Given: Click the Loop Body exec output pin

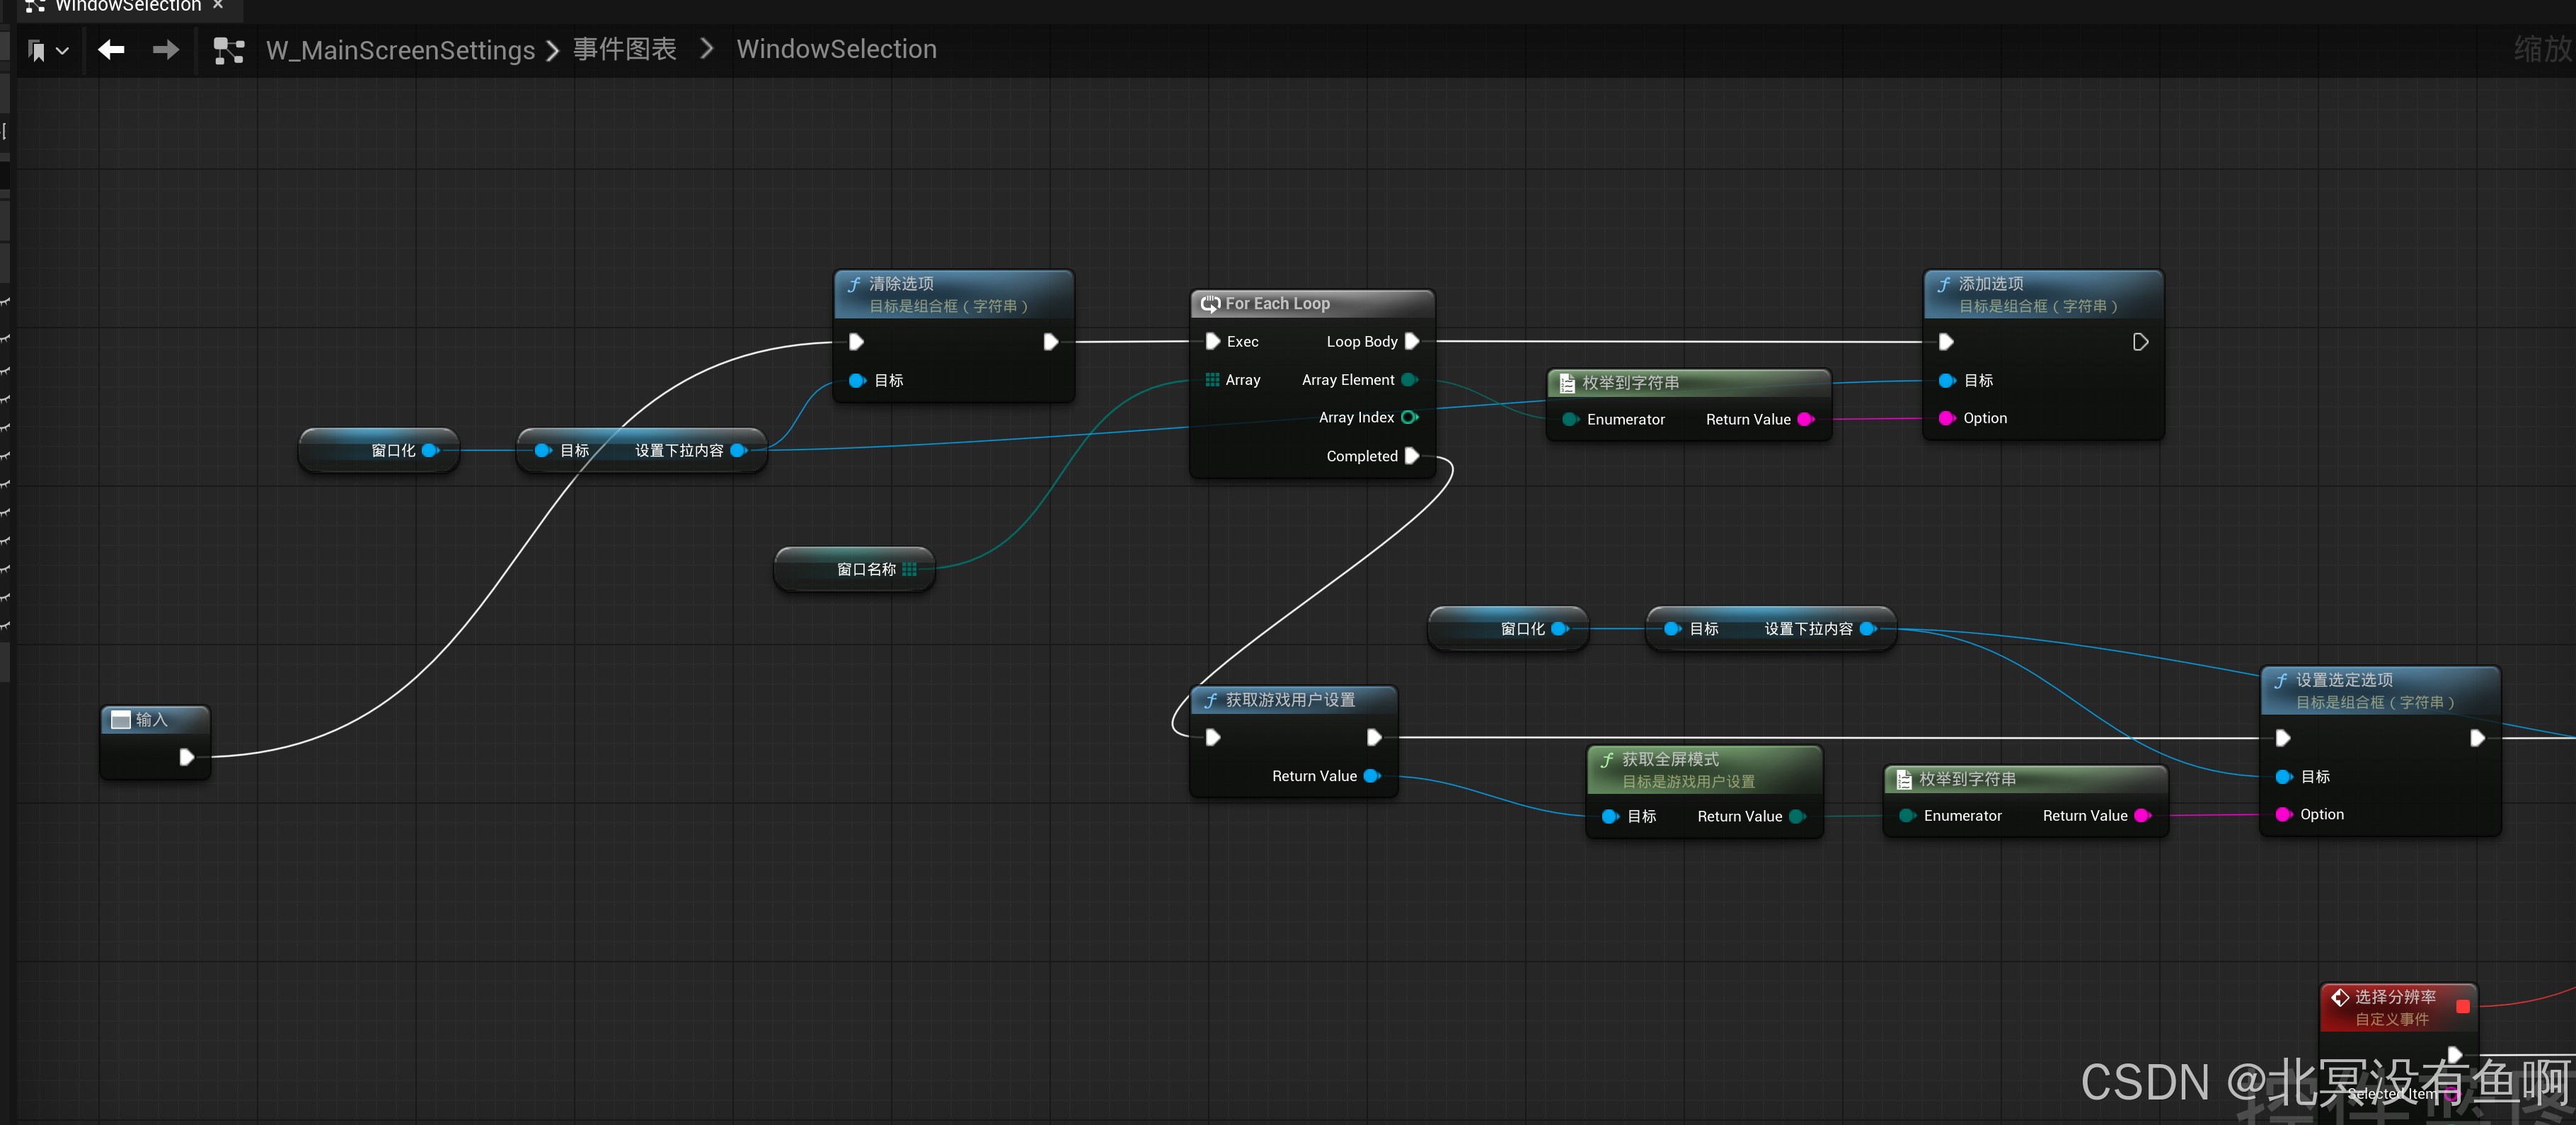Looking at the screenshot, I should tap(1411, 341).
